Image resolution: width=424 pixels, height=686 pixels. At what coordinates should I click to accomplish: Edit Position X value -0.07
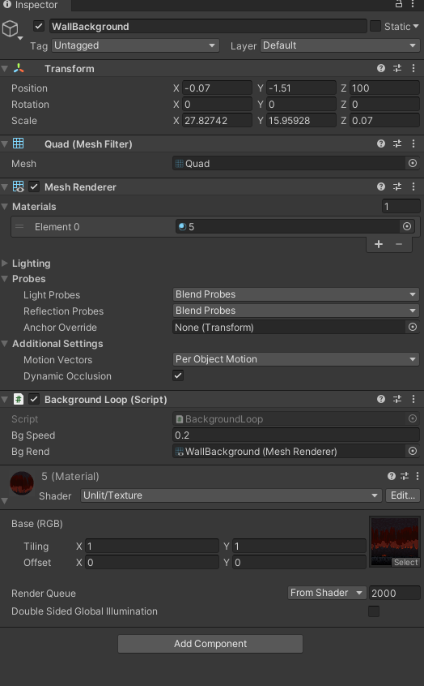coord(217,88)
